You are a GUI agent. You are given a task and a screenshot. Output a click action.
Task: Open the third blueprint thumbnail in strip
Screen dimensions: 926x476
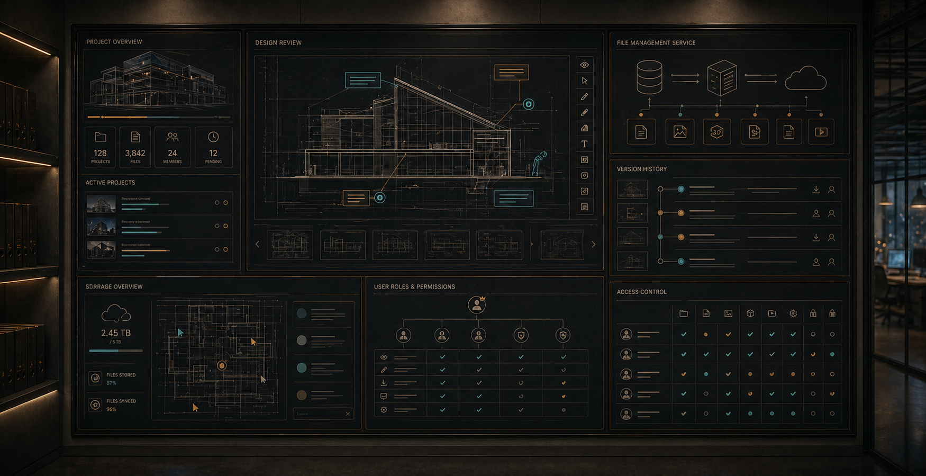coord(395,245)
